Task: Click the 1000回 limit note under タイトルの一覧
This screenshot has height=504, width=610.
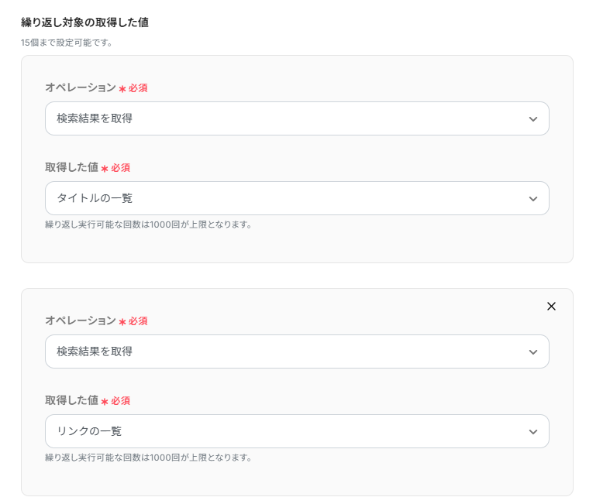Action: [x=149, y=225]
